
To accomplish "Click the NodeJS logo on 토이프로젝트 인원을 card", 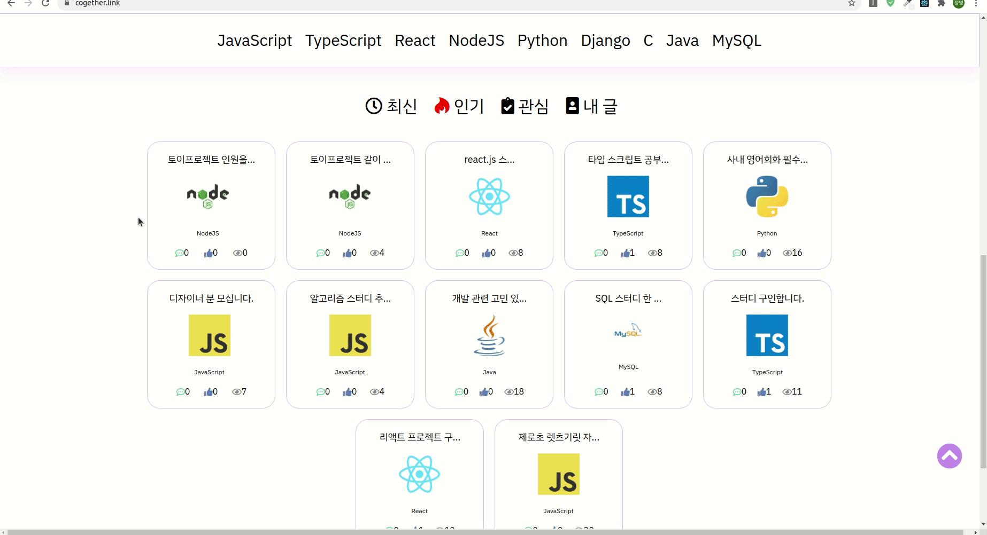I will [x=208, y=196].
